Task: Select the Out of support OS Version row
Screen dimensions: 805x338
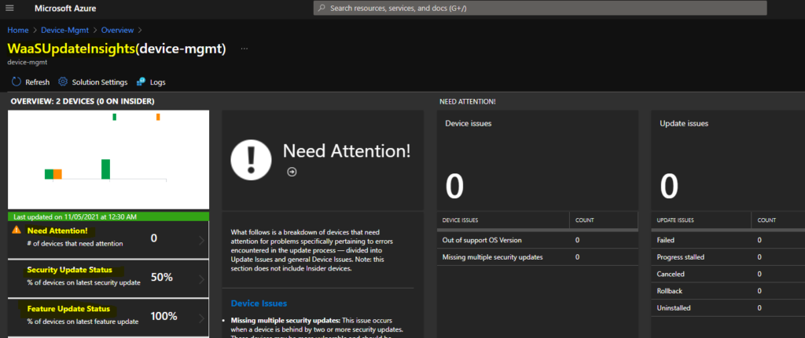Action: [x=538, y=240]
